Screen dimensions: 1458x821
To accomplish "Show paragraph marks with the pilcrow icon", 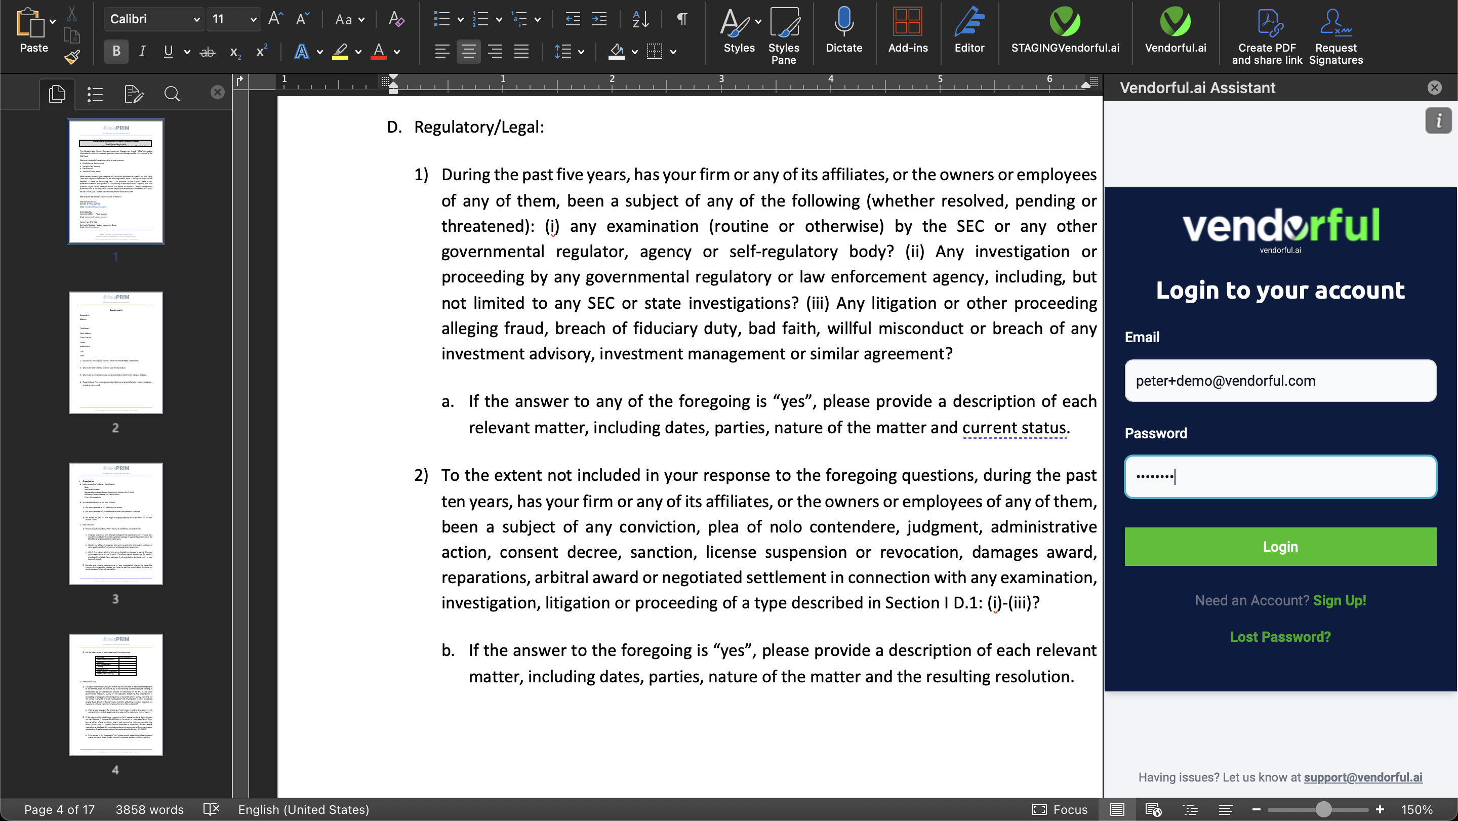I will point(682,20).
